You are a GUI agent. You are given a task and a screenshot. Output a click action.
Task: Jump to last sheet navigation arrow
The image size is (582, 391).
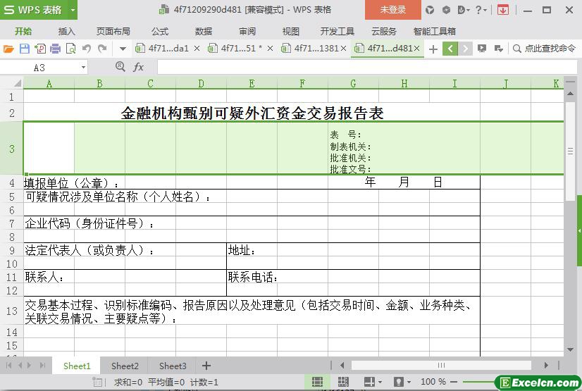coord(43,366)
